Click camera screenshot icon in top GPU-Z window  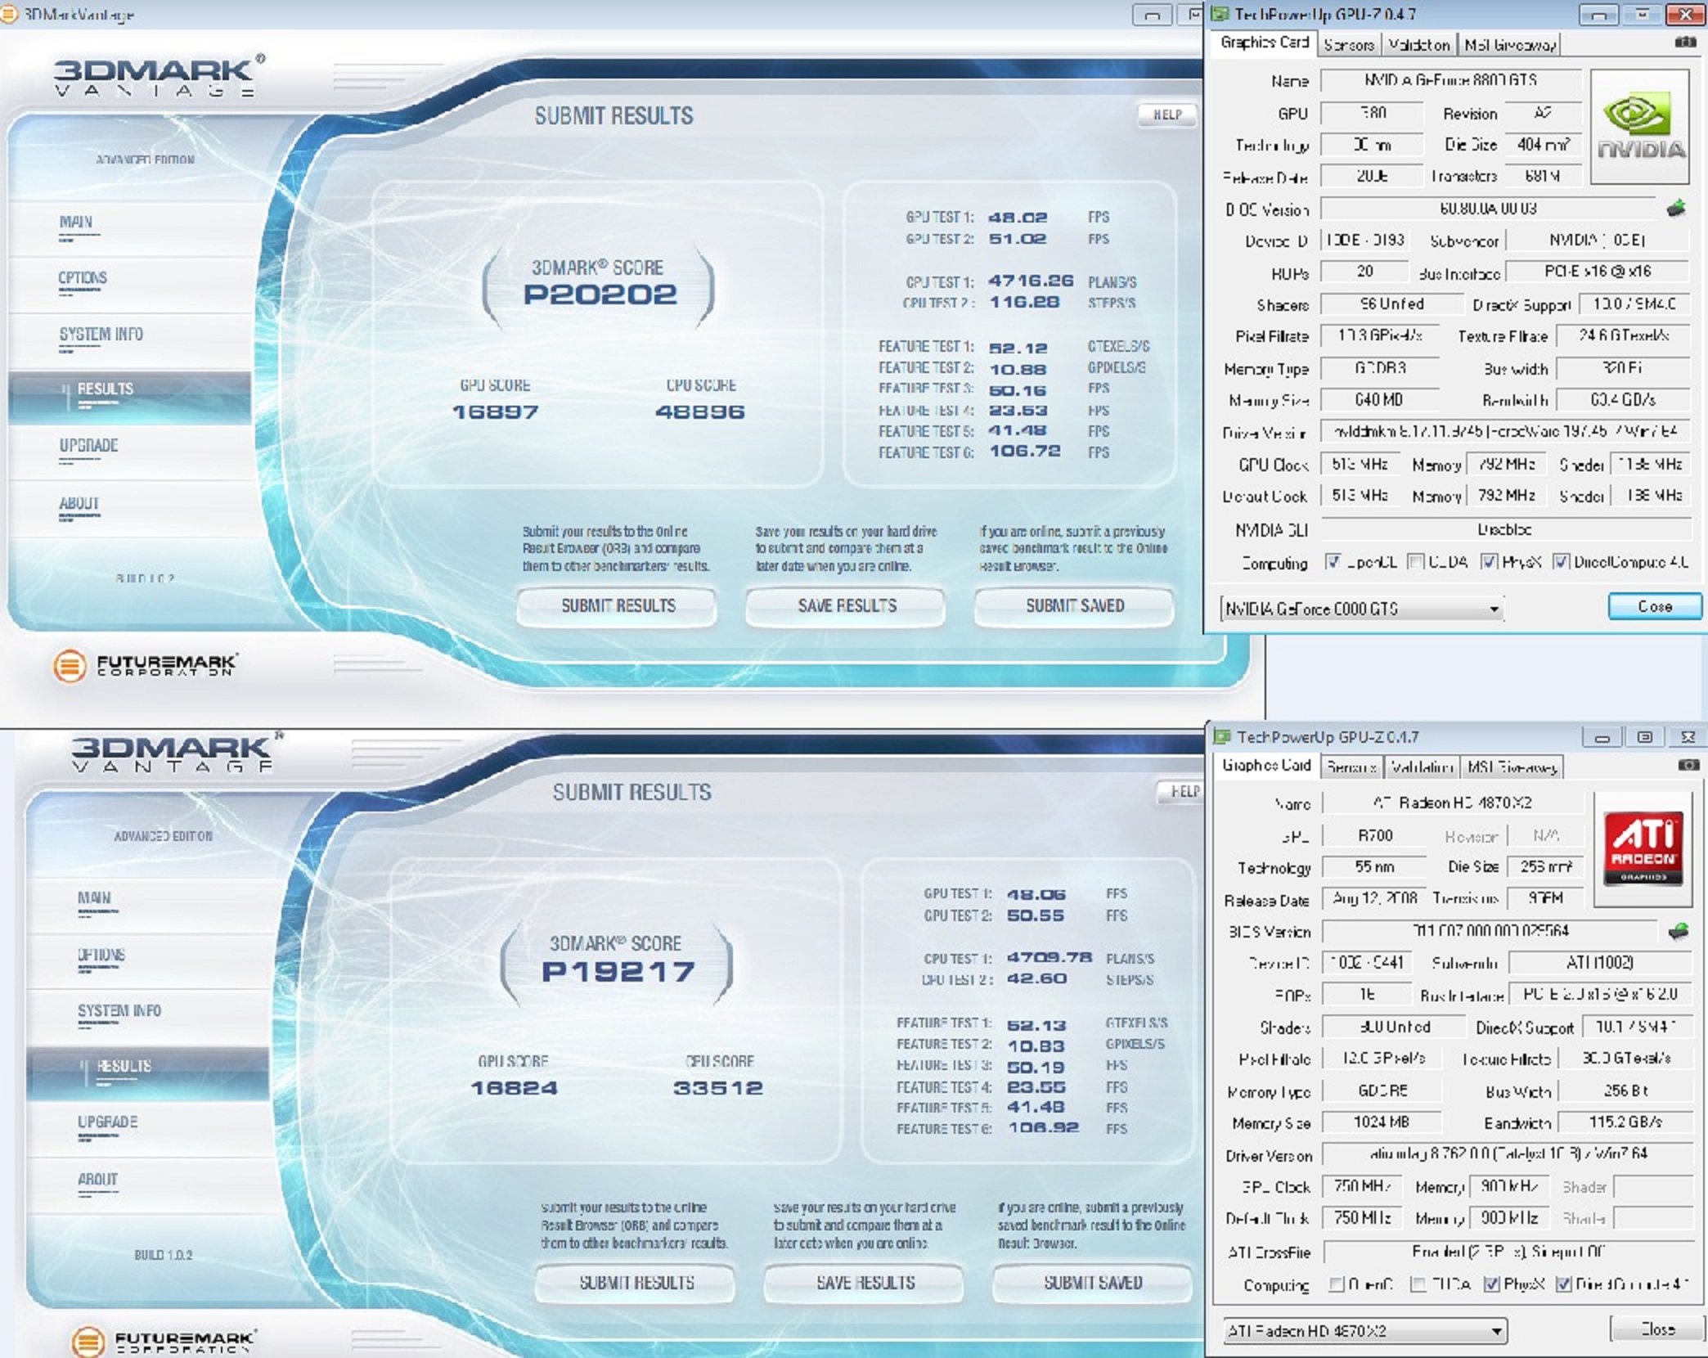click(1685, 42)
